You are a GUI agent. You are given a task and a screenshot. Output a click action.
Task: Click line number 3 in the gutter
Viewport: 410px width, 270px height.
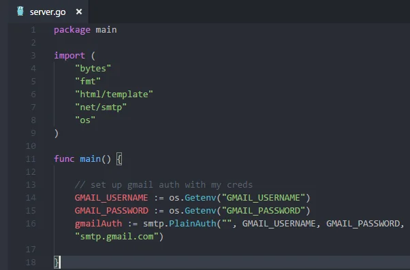tap(33, 55)
